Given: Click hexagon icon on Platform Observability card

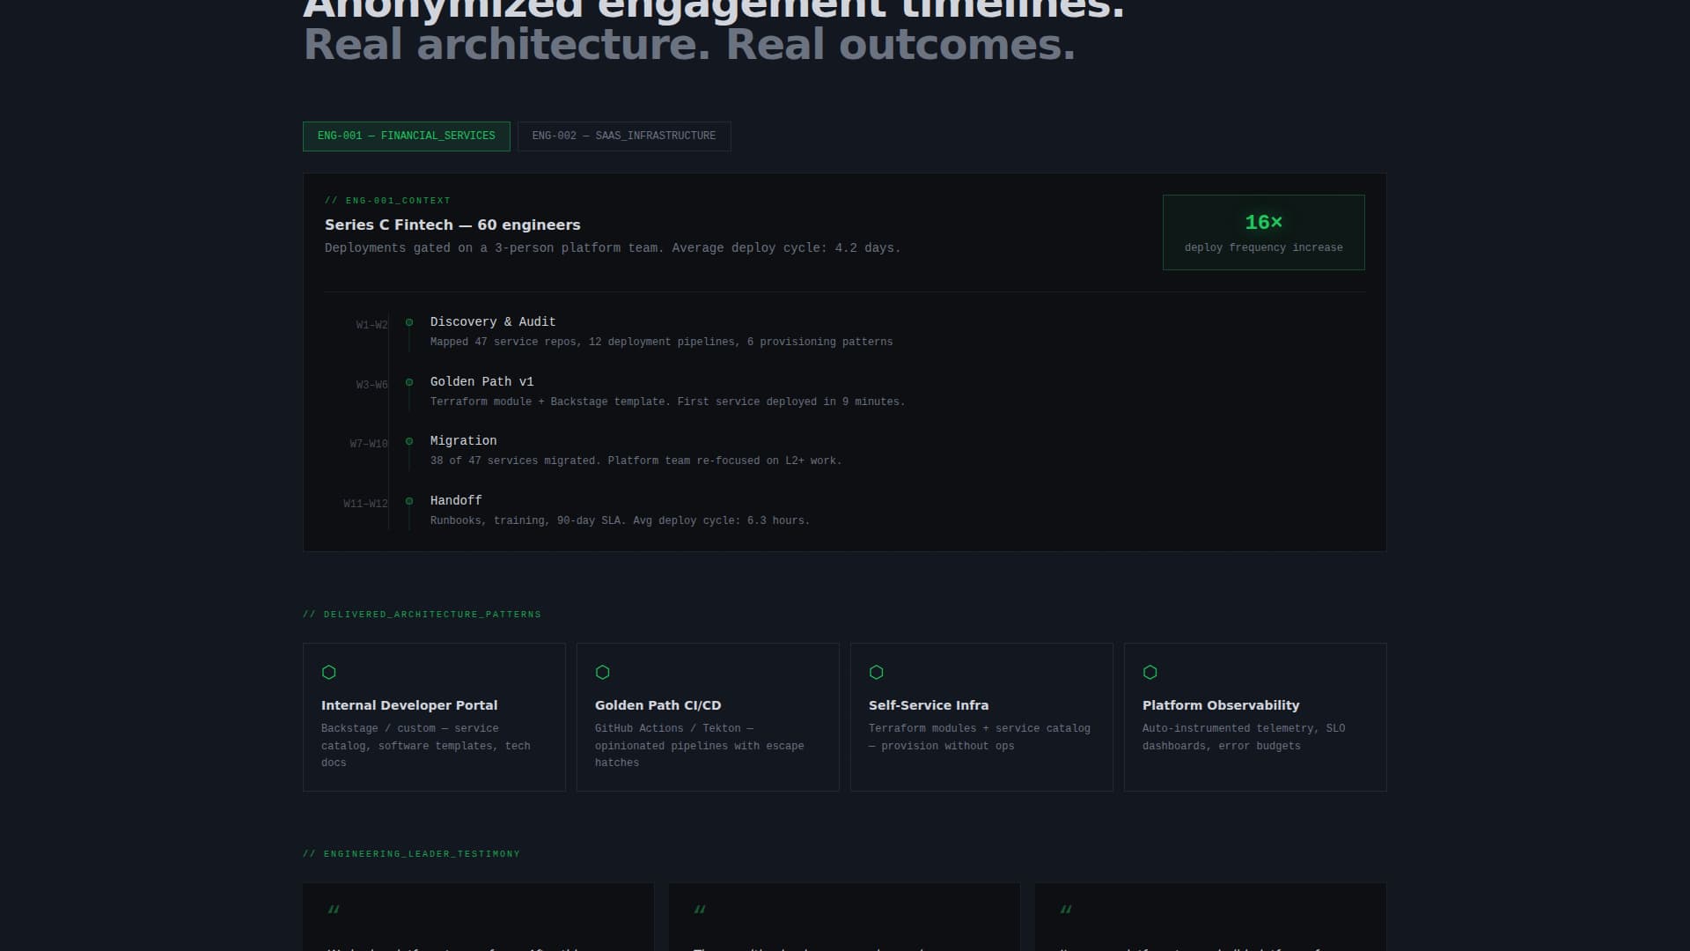Looking at the screenshot, I should pos(1150,672).
